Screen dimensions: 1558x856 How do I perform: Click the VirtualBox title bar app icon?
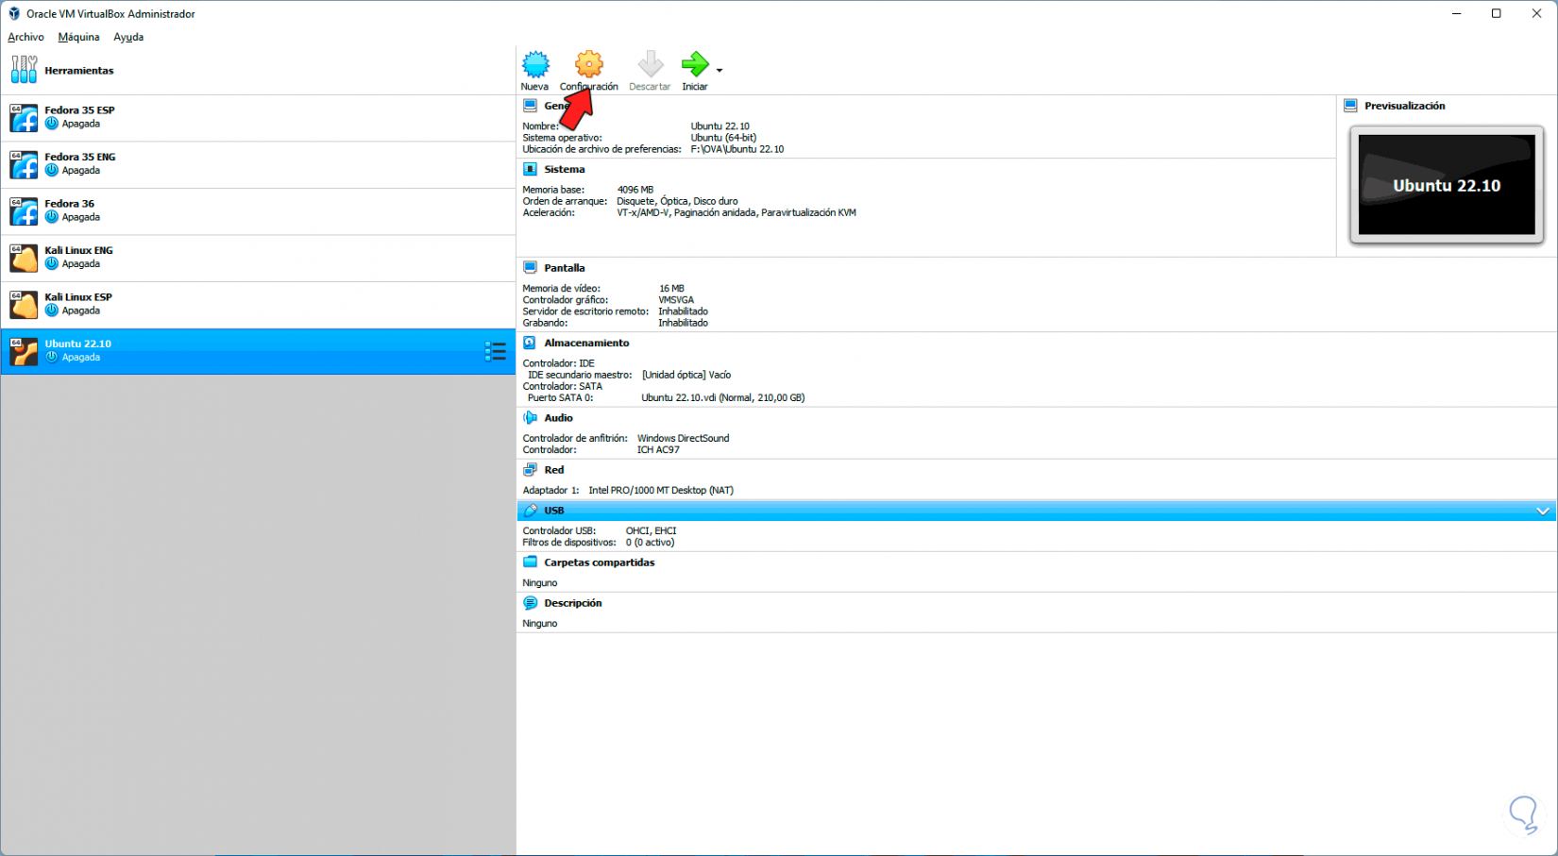[14, 14]
